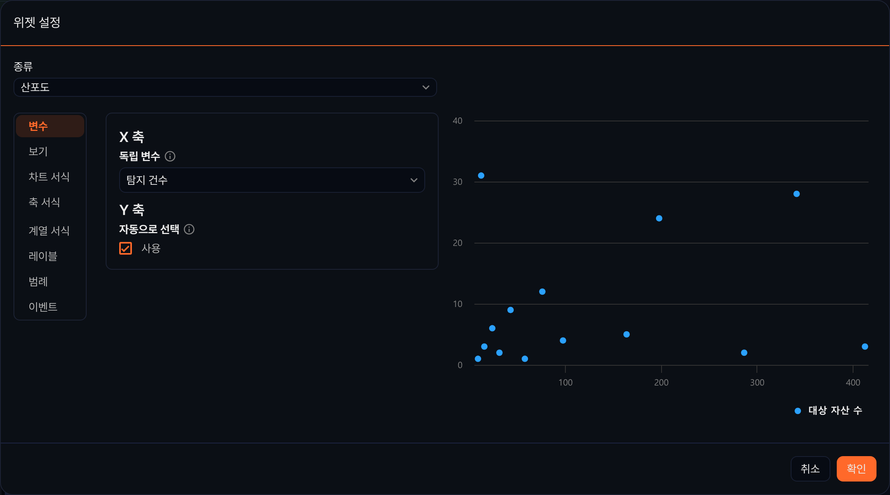Click the scatter point just above 30
The image size is (890, 495).
(481, 175)
